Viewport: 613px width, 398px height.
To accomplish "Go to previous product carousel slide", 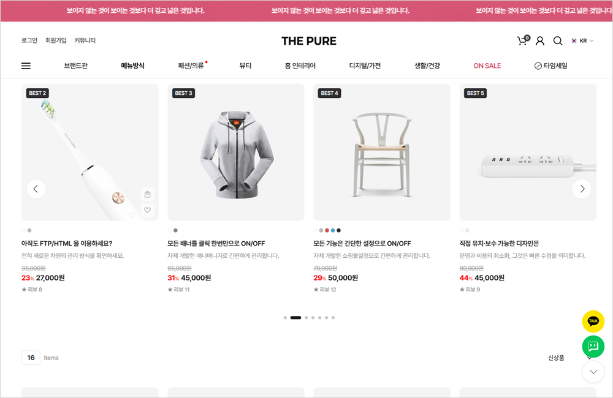I will [36, 189].
